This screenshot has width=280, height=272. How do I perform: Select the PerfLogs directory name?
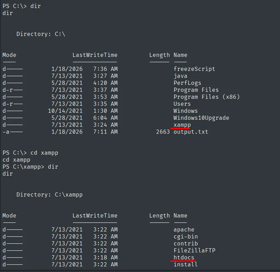click(x=187, y=83)
